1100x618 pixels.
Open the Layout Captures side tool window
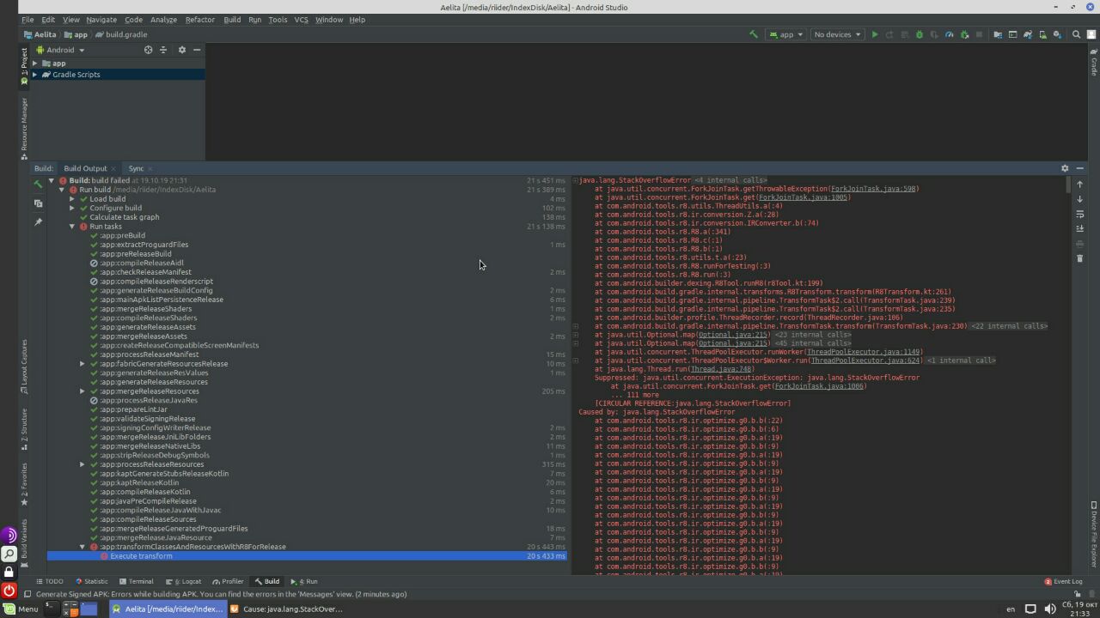[24, 367]
